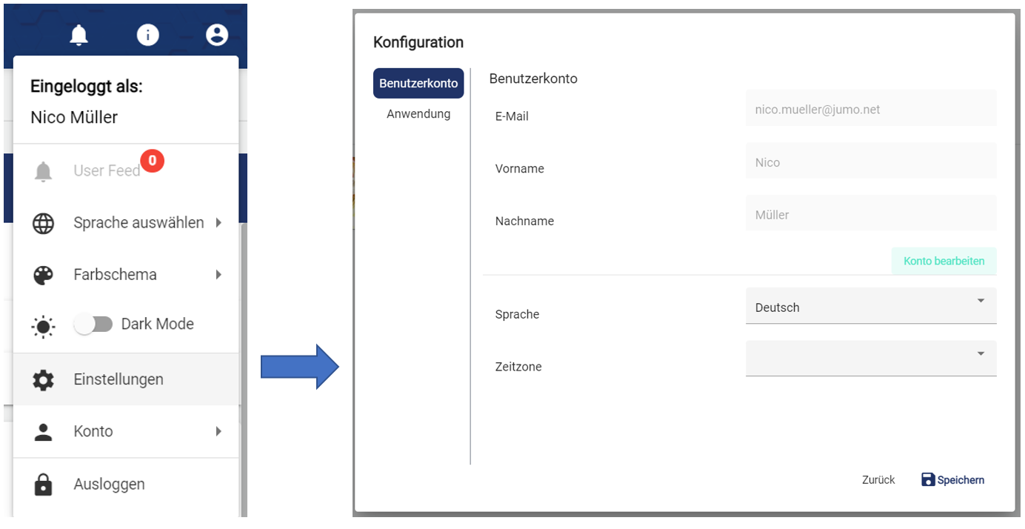This screenshot has height=529, width=1025.
Task: Click the gear icon next to Einstellungen
Action: click(x=44, y=380)
